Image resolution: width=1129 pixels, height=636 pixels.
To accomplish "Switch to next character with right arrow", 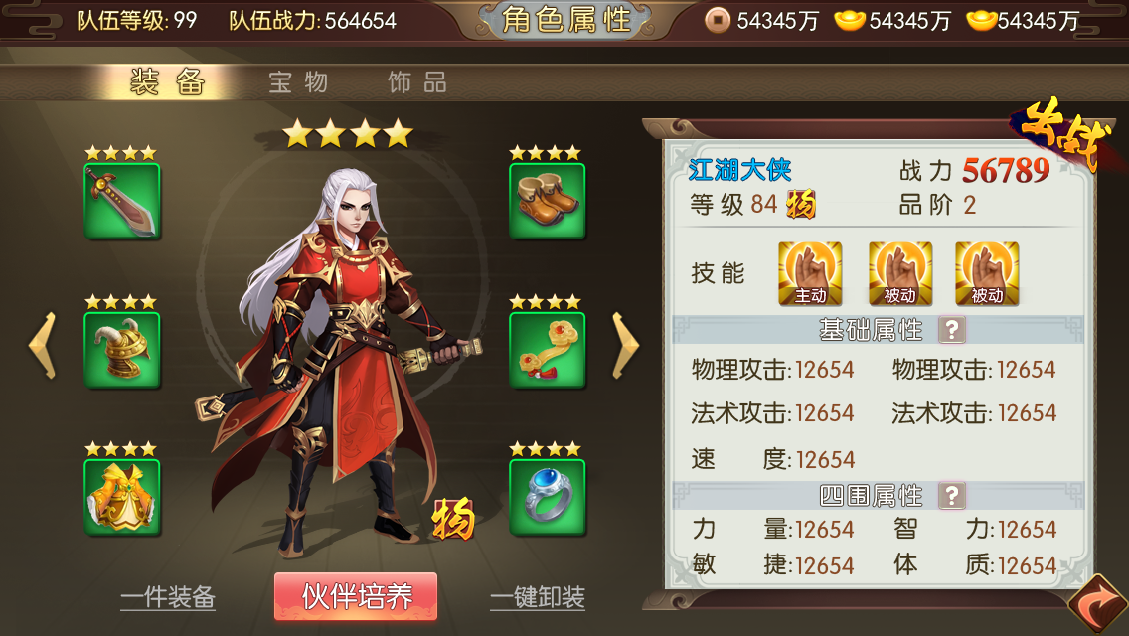I will [625, 345].
